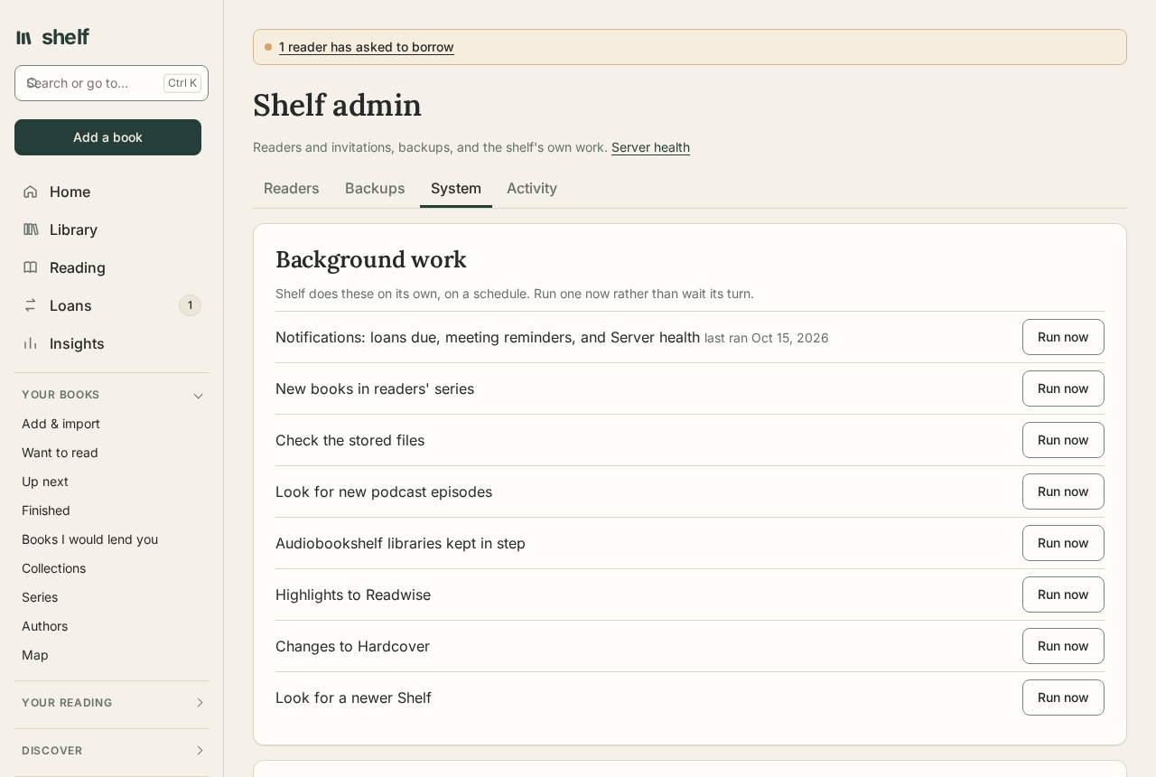Switch to the Readers tab
This screenshot has height=777, width=1156.
[292, 189]
